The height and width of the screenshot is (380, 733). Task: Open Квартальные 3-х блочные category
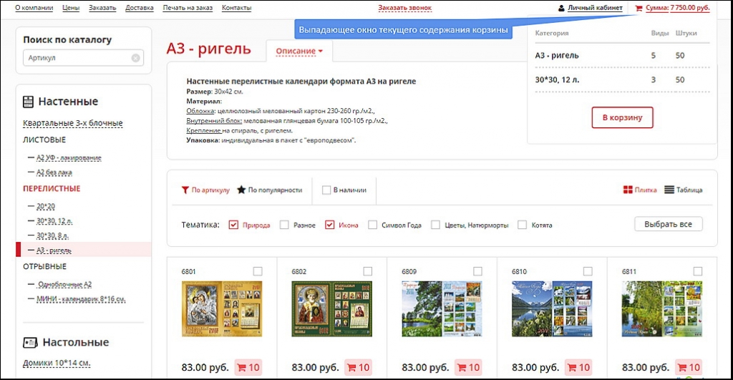pos(73,123)
